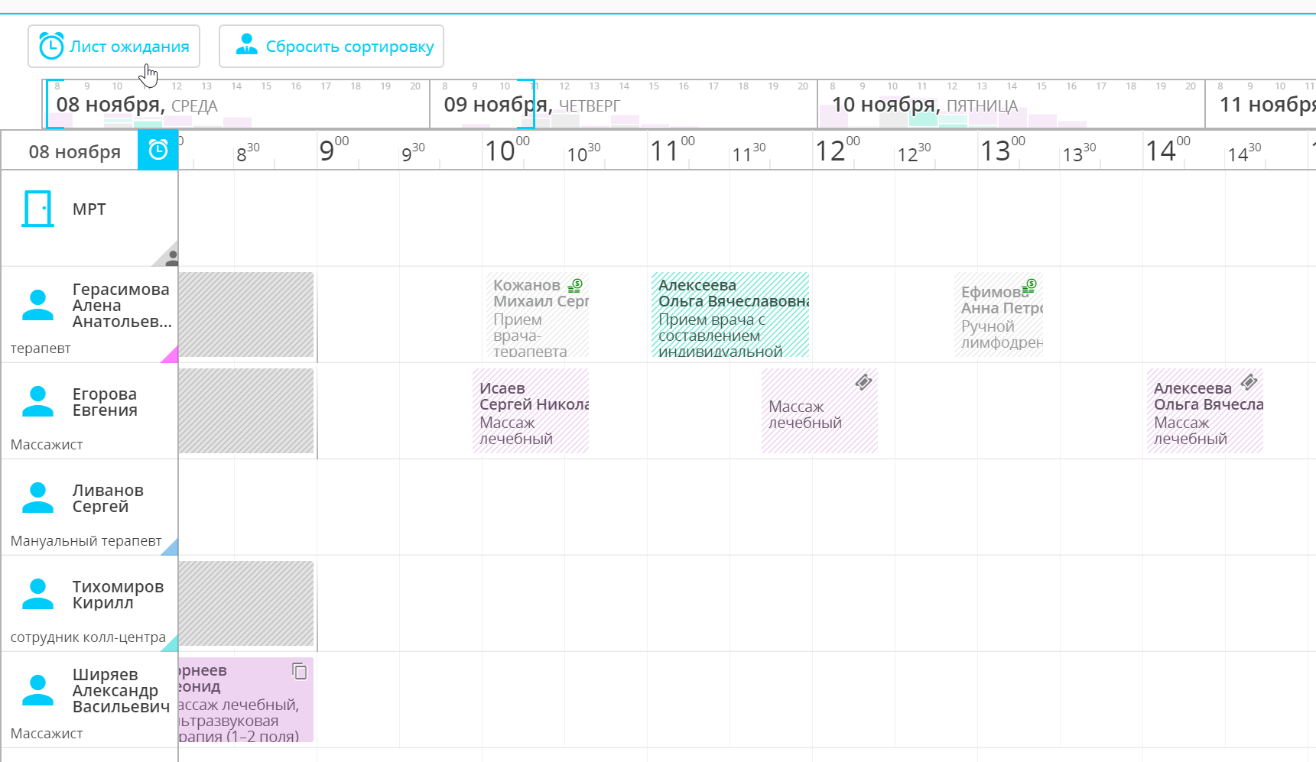Click the name Герасимова Алена Анатольевна
1316x762 pixels.
[122, 306]
